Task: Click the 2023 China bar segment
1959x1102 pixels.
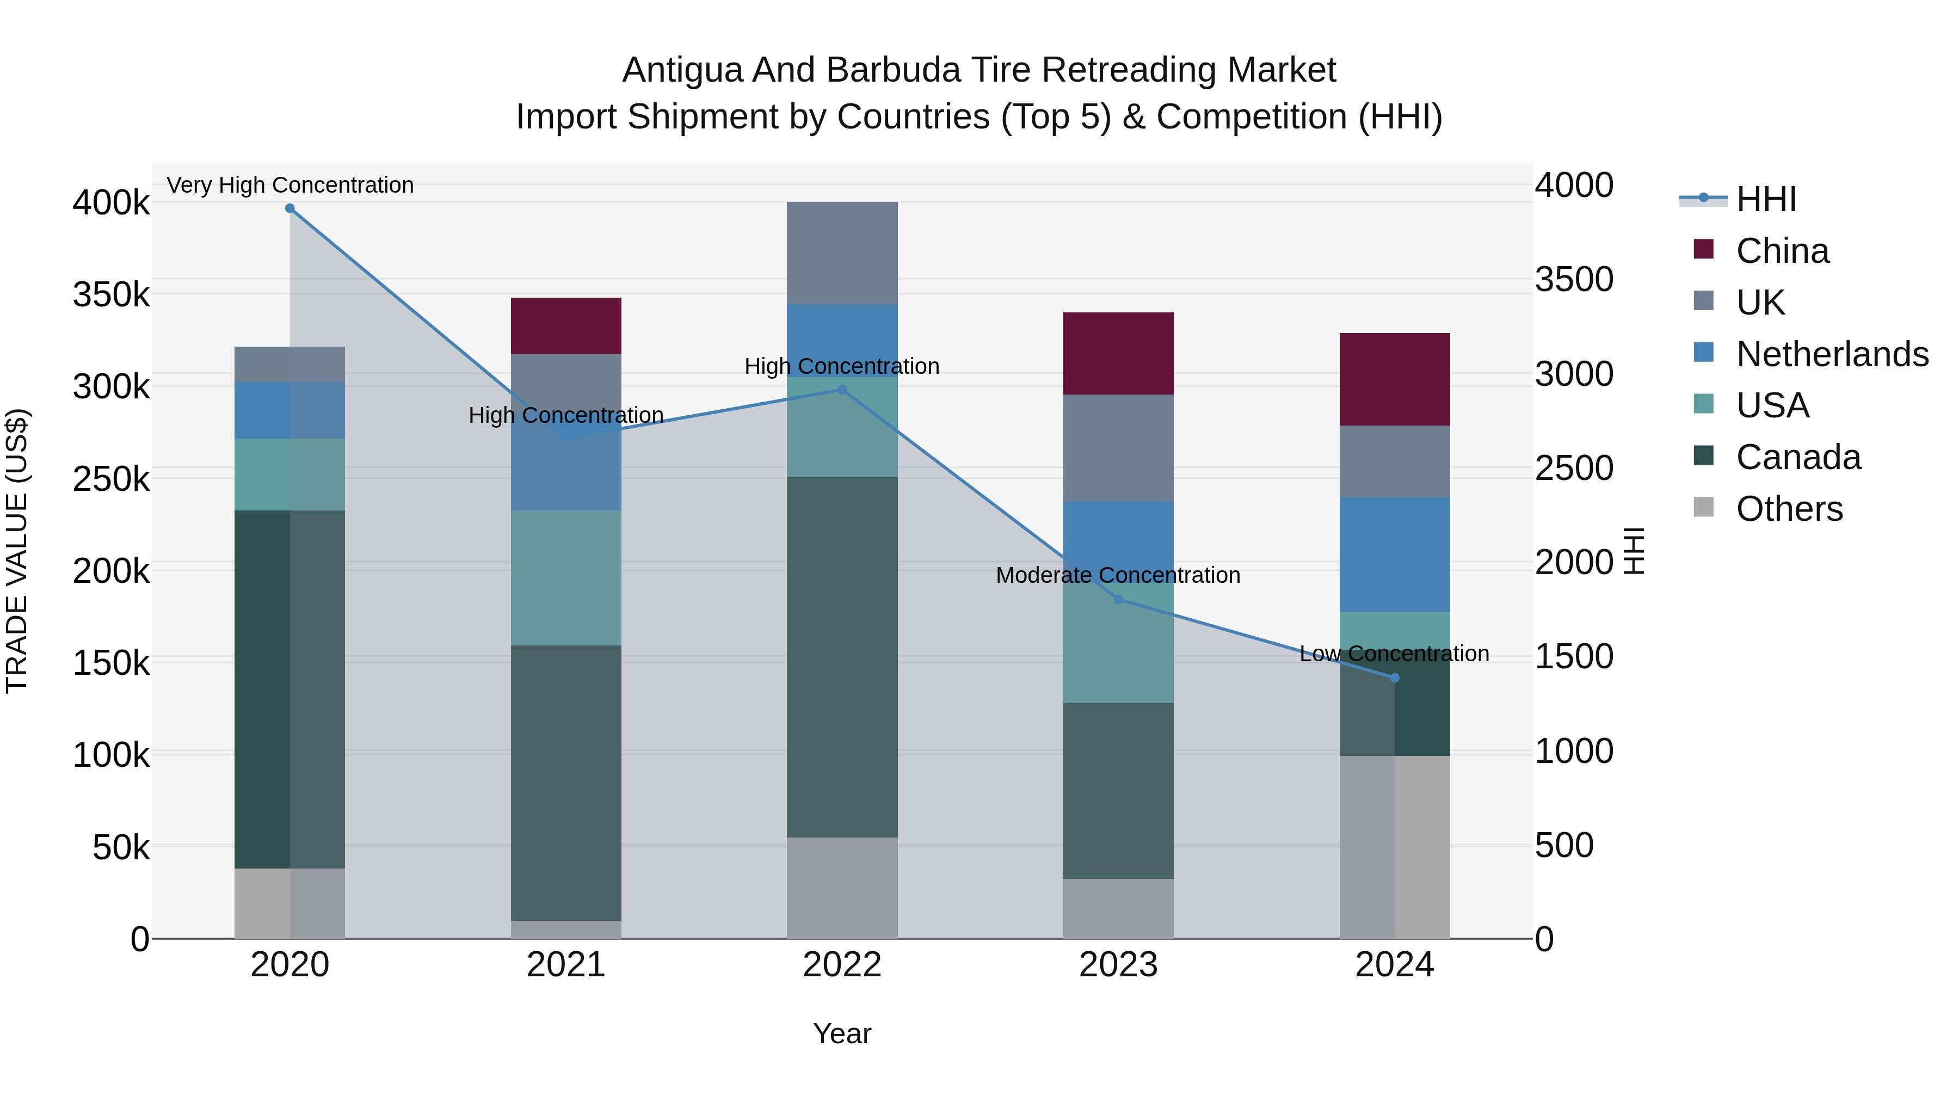Action: [x=1119, y=354]
